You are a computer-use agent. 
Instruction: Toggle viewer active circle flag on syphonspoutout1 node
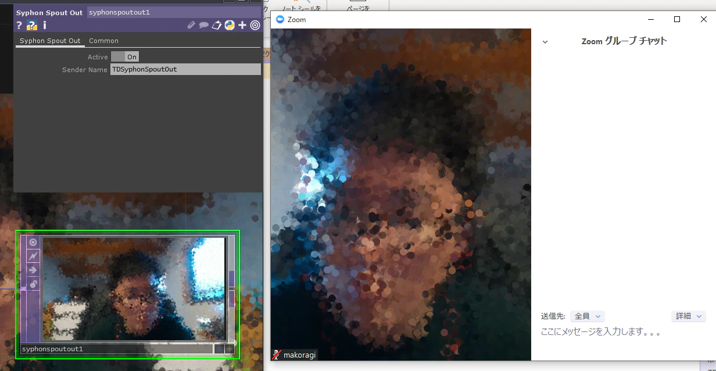[x=33, y=242]
